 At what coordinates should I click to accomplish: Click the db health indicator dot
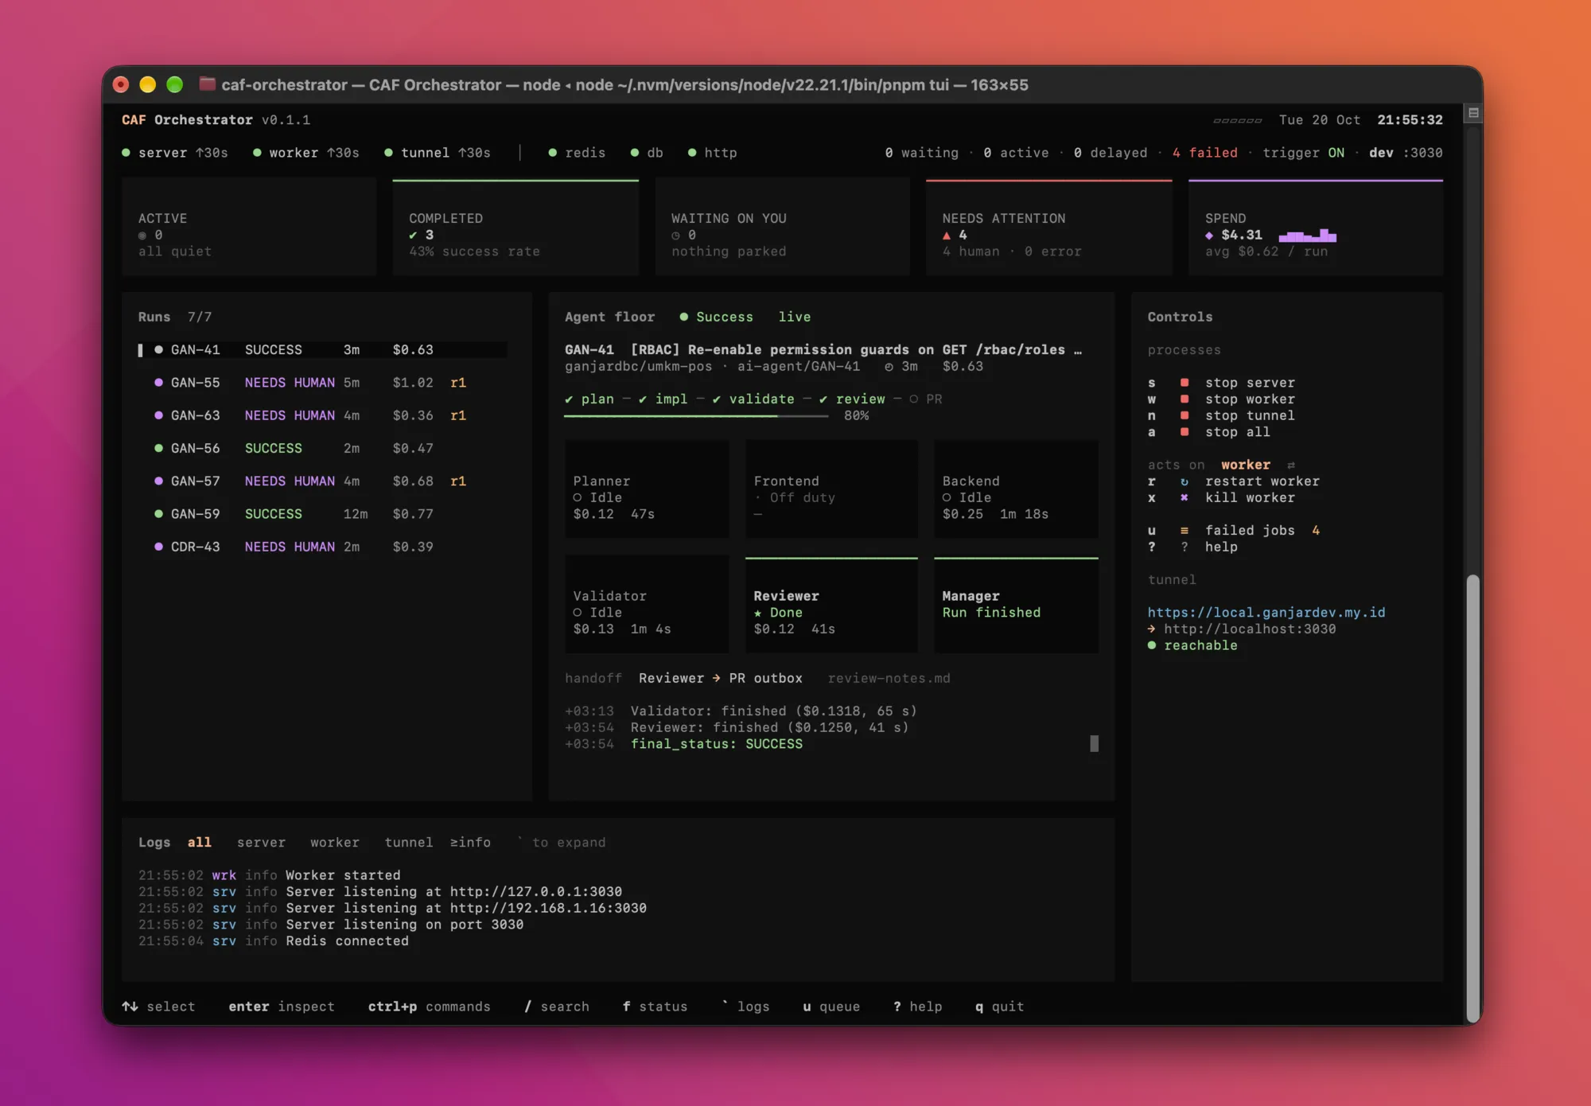pyautogui.click(x=634, y=153)
